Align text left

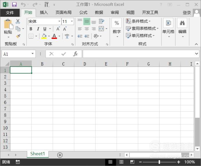80,29
